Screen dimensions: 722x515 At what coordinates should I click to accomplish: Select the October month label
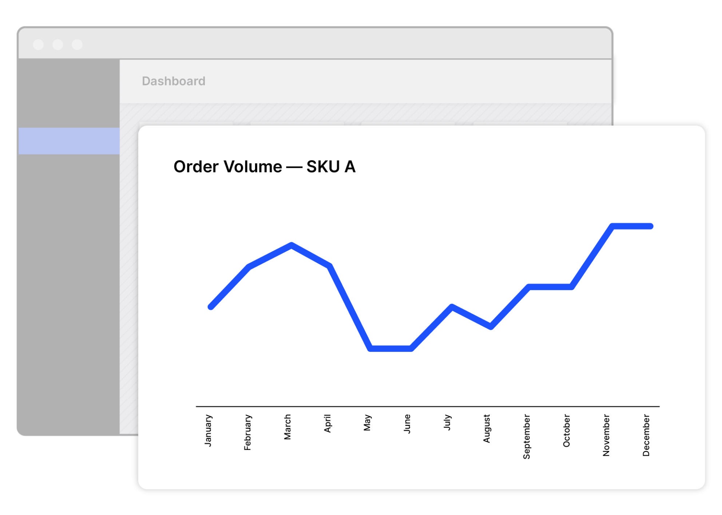[567, 431]
